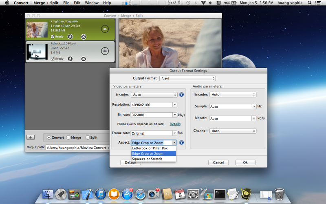
Task: Remove Knight and Day.m4v from list
Action: coord(84,37)
